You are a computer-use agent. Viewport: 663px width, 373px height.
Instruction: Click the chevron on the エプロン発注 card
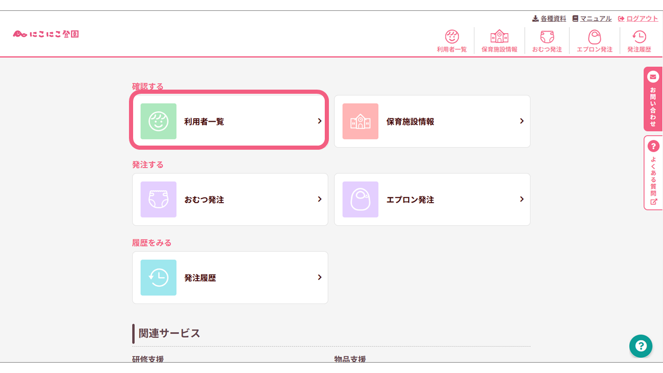pyautogui.click(x=522, y=199)
